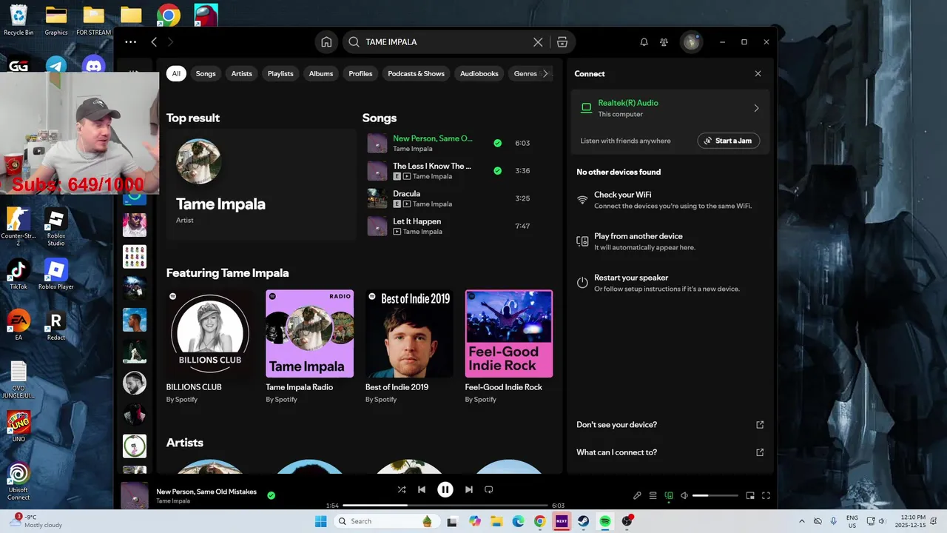The height and width of the screenshot is (533, 947).
Task: Toggle the Connect to a device icon
Action: click(x=669, y=495)
